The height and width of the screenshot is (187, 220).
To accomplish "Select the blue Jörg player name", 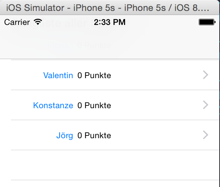I will [64, 135].
